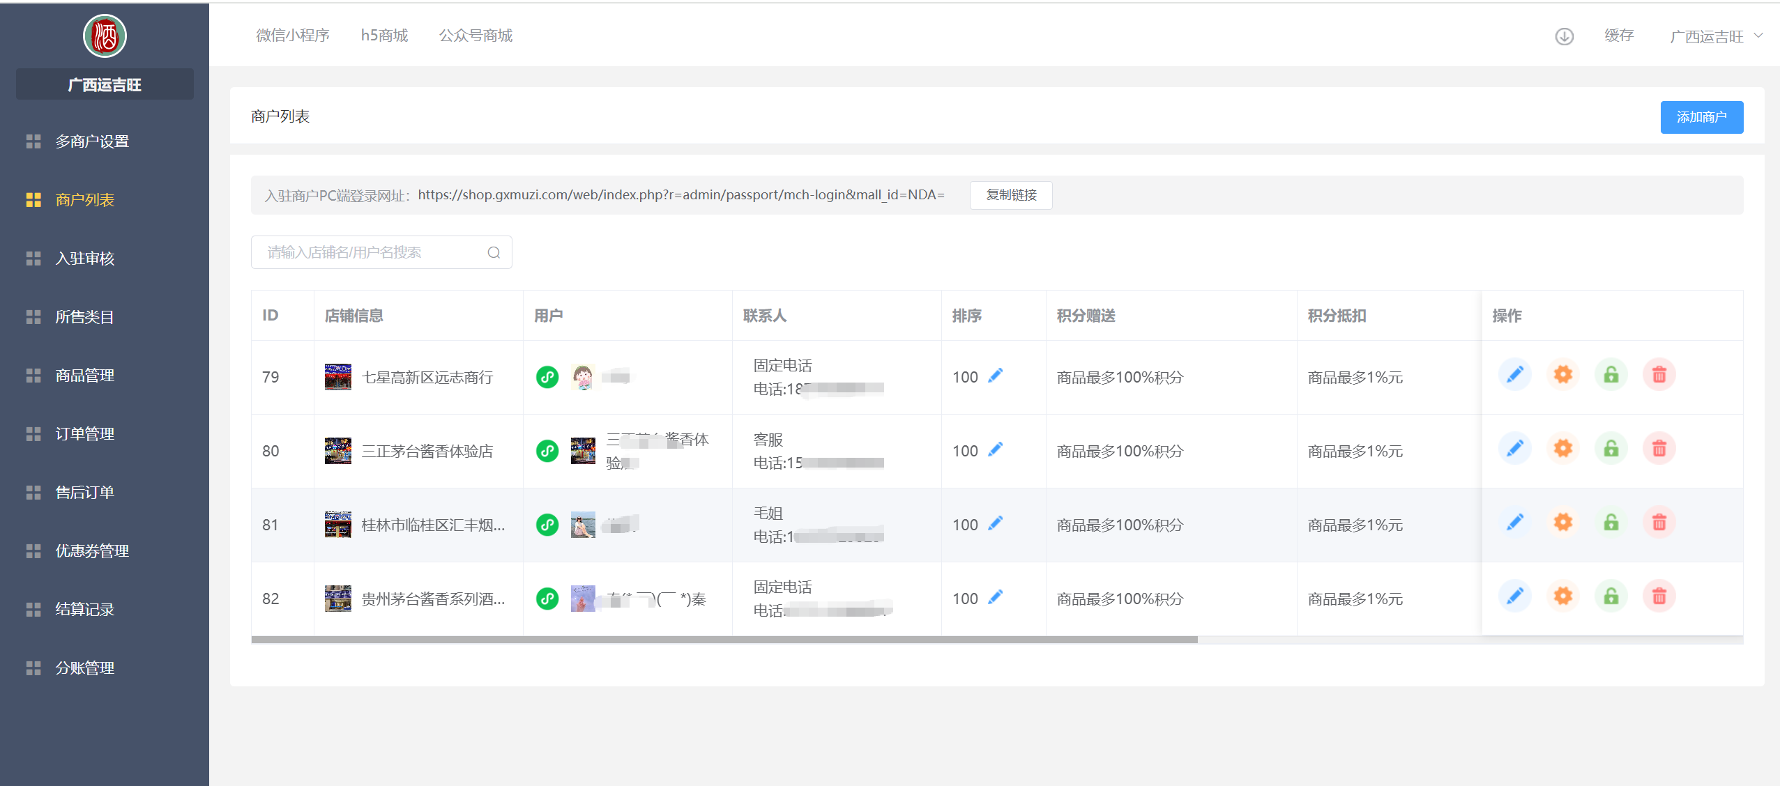Click the horizontal table scrollbar

click(724, 640)
